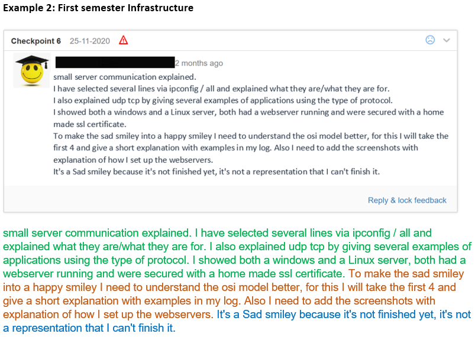Click the red warning triangle icon

tap(123, 40)
